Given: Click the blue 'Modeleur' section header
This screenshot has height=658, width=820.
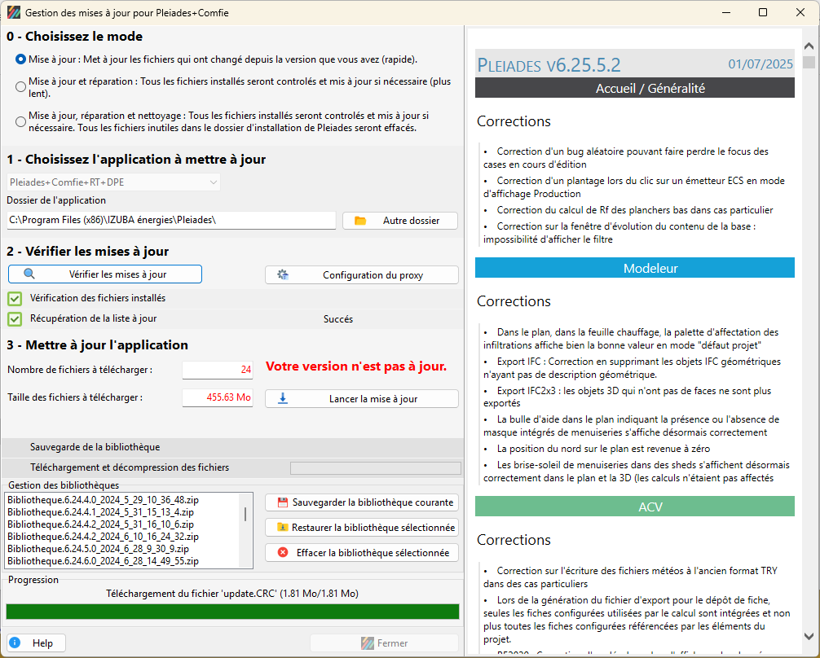Looking at the screenshot, I should coord(635,268).
